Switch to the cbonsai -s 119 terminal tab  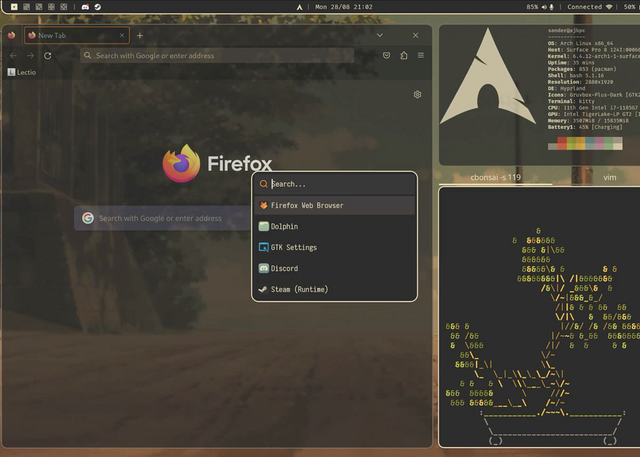click(x=496, y=178)
